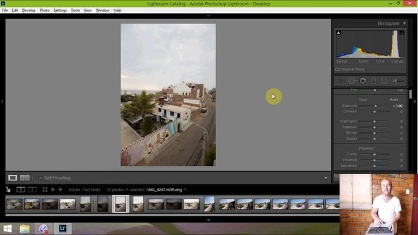
Task: Switch to Grid view from filmstrip bar
Action: (x=45, y=190)
